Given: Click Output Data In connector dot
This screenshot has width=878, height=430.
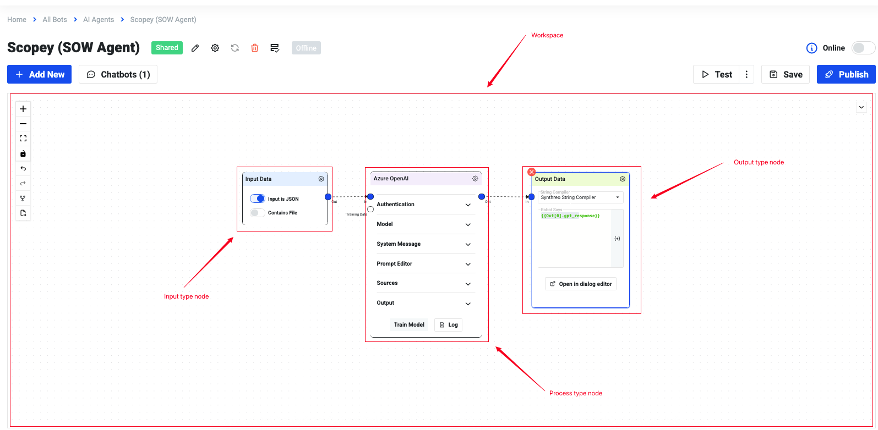Looking at the screenshot, I should coord(531,196).
